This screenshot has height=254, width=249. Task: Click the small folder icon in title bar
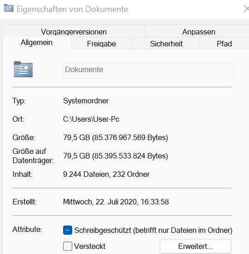point(9,8)
